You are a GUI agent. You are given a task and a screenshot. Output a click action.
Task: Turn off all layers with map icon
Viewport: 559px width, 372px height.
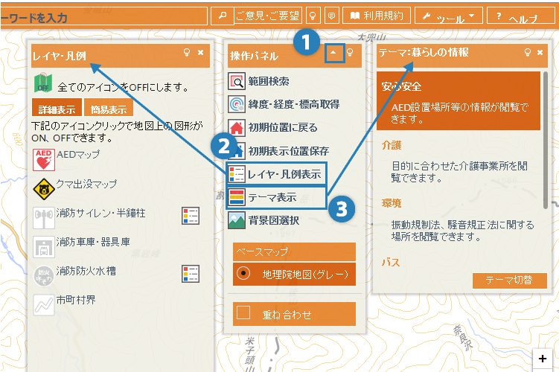click(42, 85)
